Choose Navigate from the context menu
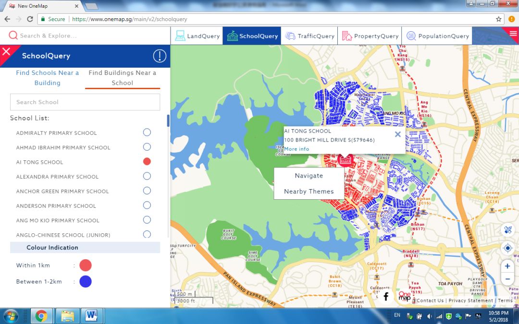The height and width of the screenshot is (324, 519). (x=309, y=176)
